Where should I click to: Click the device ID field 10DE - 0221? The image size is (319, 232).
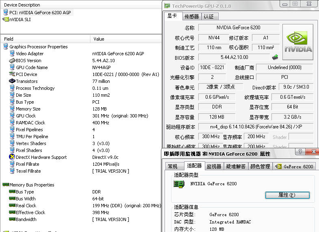click(x=212, y=67)
